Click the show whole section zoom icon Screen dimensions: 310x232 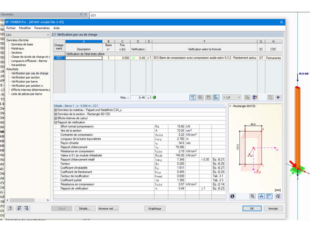pos(278,196)
